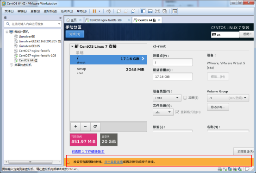Click the 完成(D) done button
Screen dimensions: 256x173
click(75, 34)
